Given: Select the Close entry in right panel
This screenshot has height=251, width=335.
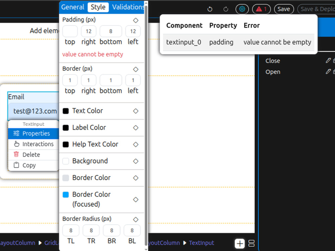Looking at the screenshot, I should click(x=273, y=61).
